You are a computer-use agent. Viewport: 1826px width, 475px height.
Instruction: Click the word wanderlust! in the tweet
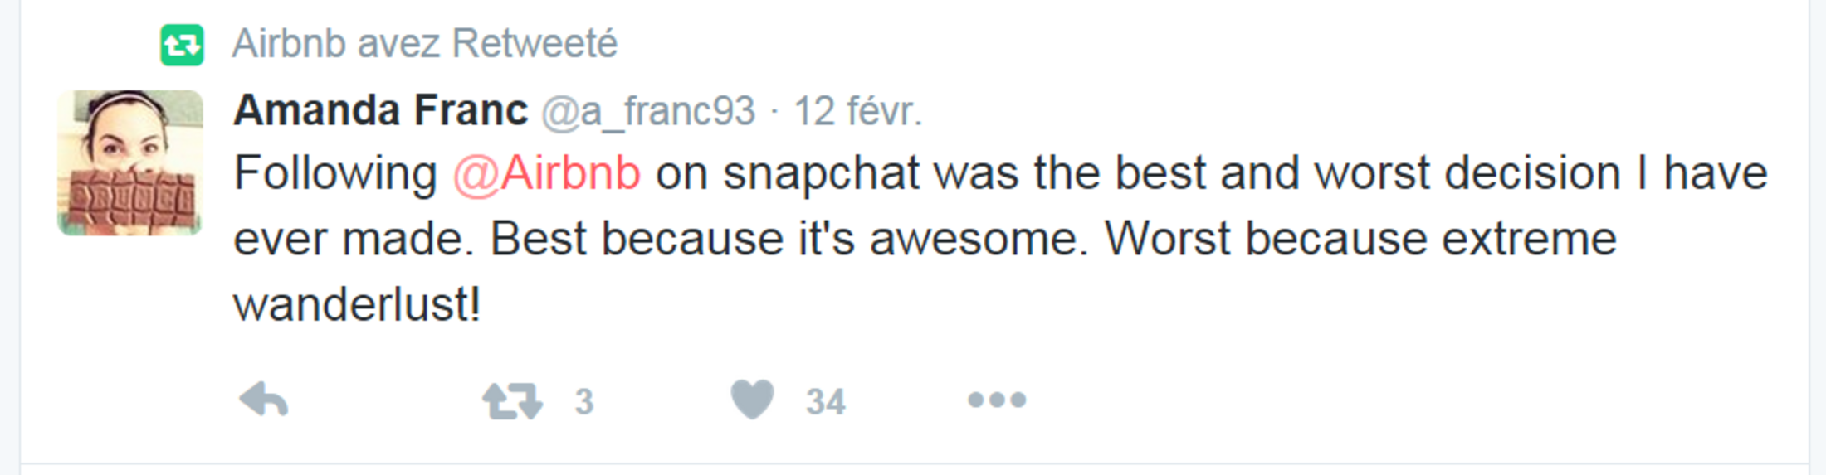pyautogui.click(x=357, y=304)
